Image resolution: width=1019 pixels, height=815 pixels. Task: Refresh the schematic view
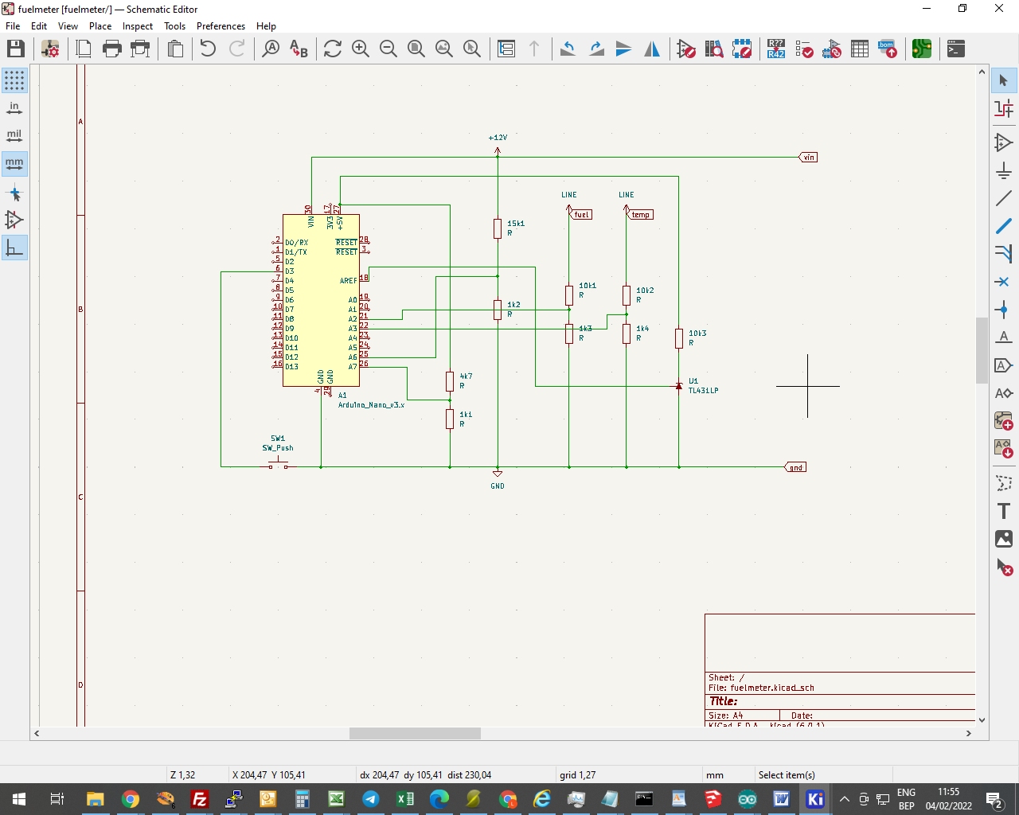[x=333, y=49]
